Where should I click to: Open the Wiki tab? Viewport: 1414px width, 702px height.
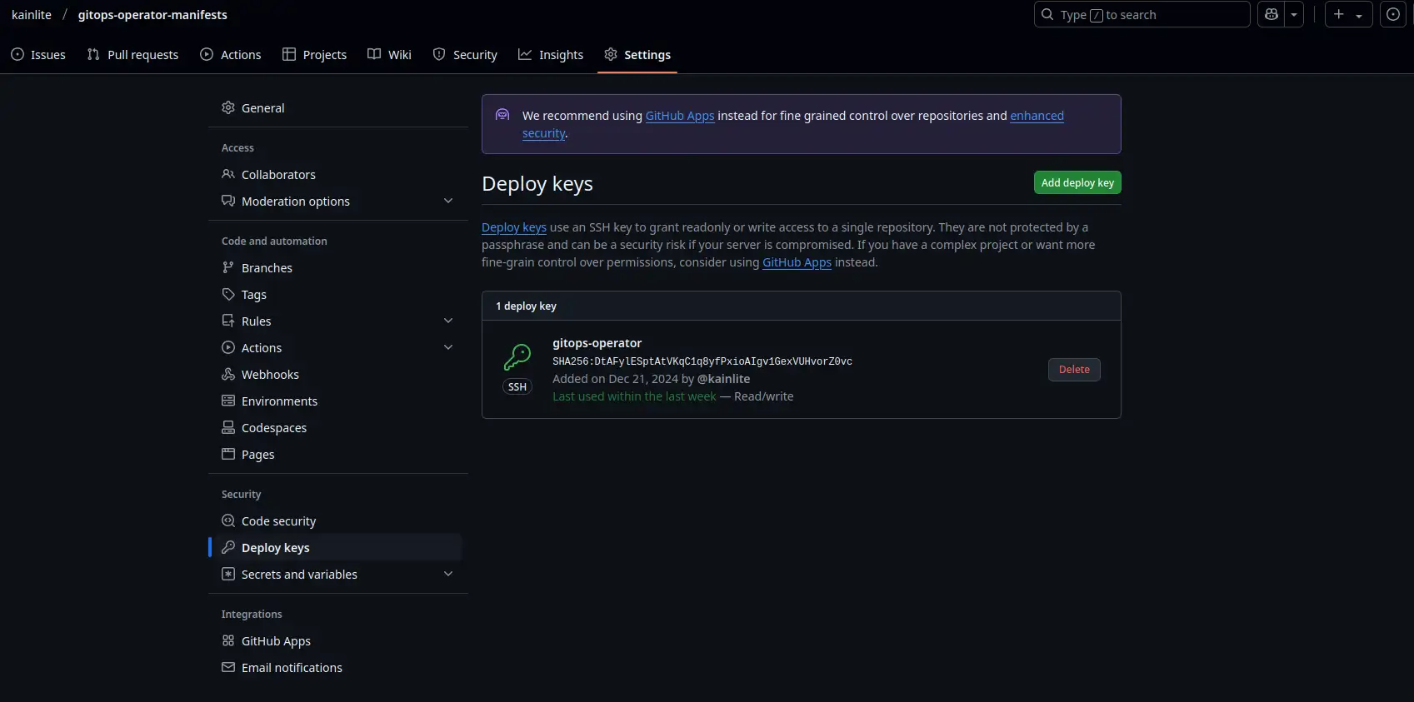coord(389,55)
